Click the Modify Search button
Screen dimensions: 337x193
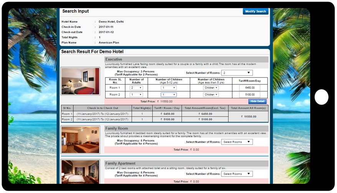(x=256, y=11)
